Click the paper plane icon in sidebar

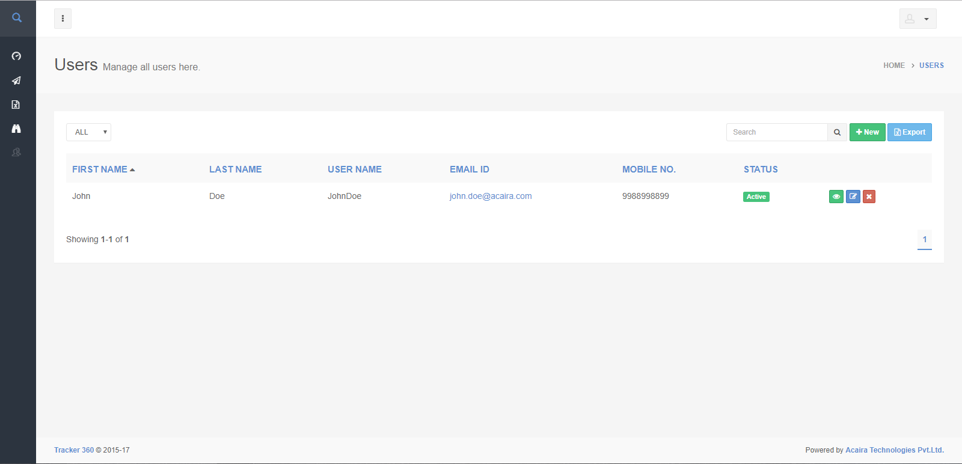pyautogui.click(x=16, y=81)
